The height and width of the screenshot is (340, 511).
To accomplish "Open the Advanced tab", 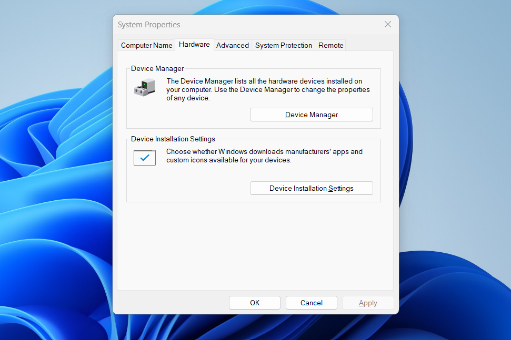I will [x=233, y=45].
